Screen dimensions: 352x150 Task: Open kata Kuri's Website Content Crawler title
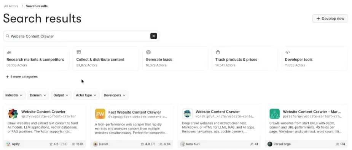tap(218, 112)
